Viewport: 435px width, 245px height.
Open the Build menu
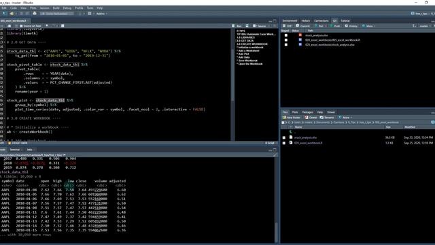pos(56,8)
